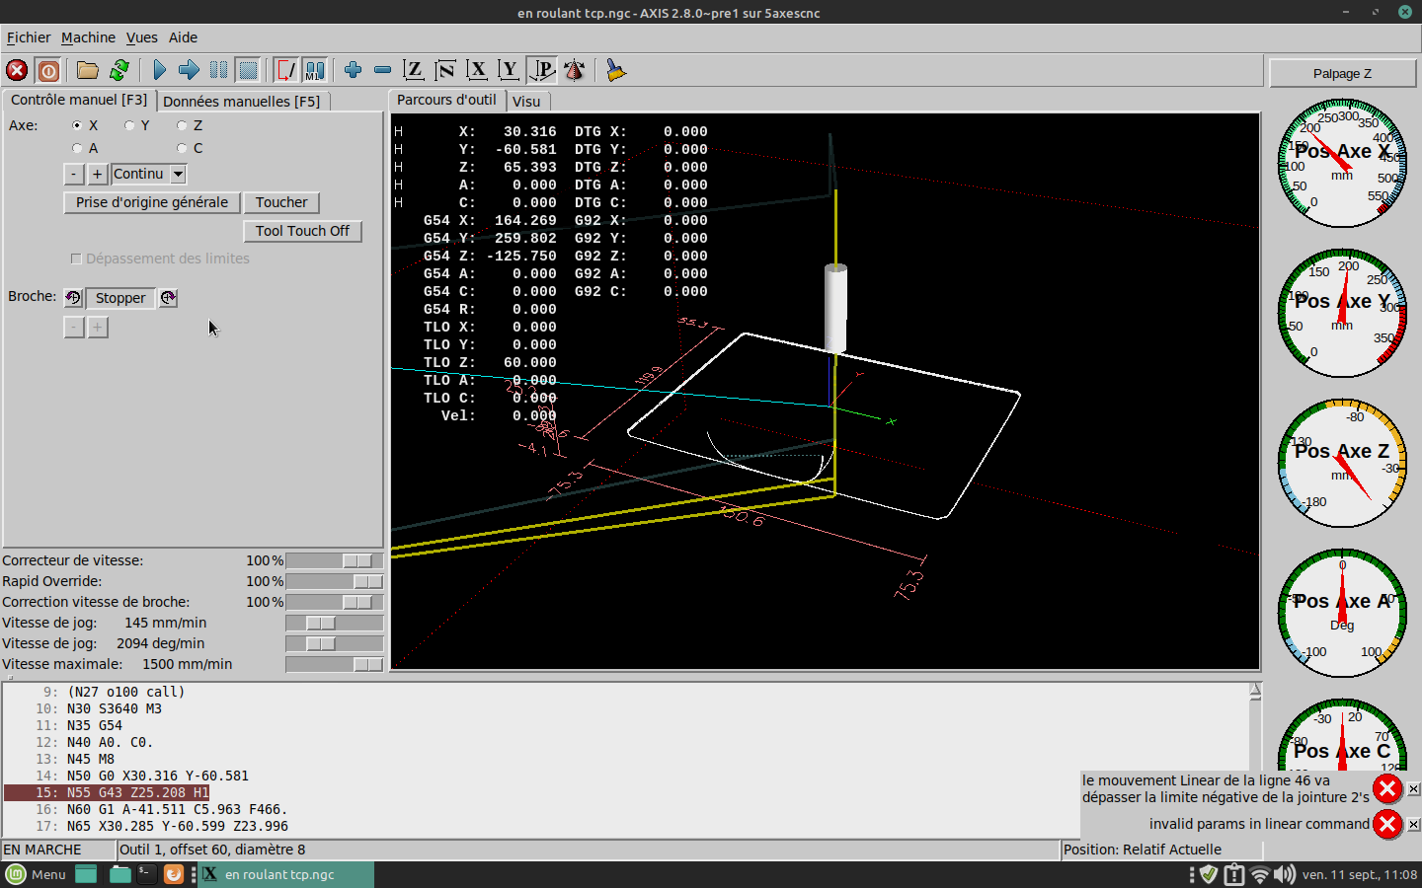Screen dimensions: 1422x888
Task: Open the Fichier menu
Action: (29, 37)
